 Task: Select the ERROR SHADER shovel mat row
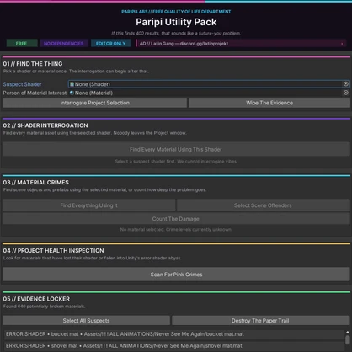(174, 346)
